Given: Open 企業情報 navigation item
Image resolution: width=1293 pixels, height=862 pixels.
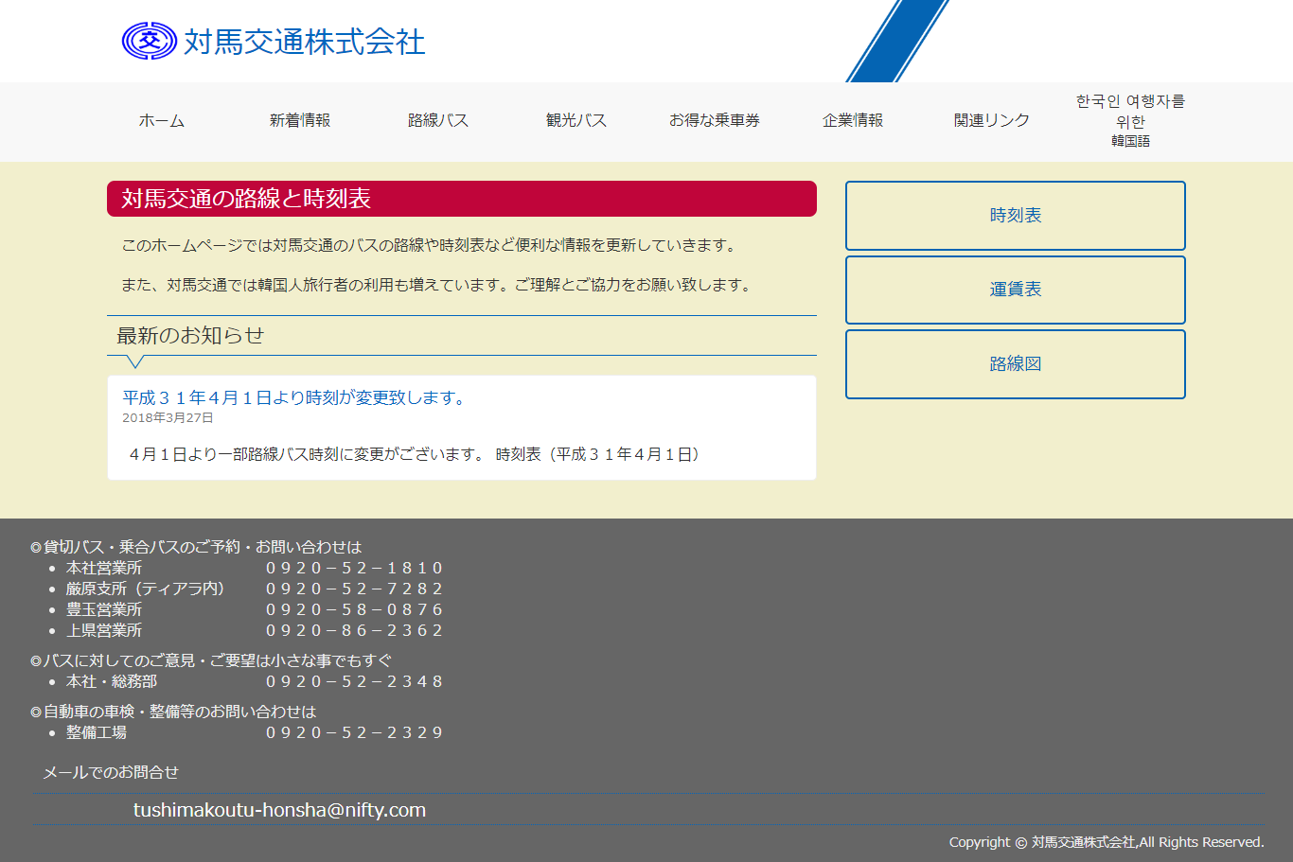Looking at the screenshot, I should pyautogui.click(x=853, y=120).
